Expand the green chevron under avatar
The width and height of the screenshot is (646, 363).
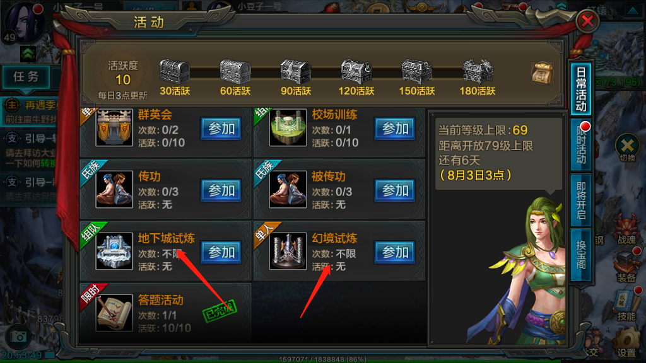coord(28,54)
